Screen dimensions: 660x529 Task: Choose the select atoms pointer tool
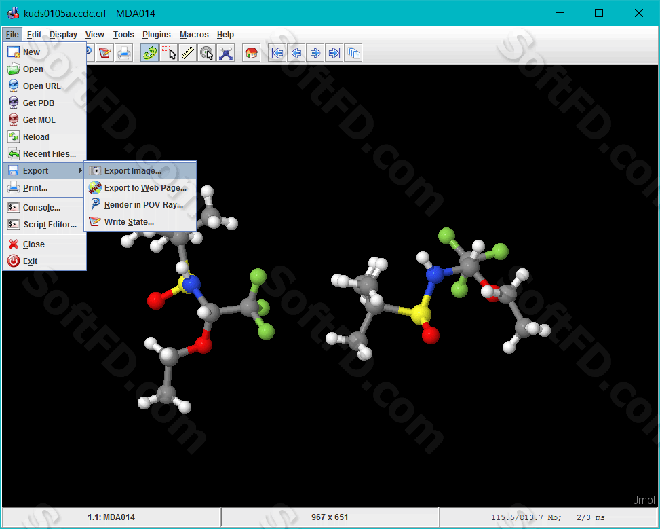pyautogui.click(x=169, y=53)
